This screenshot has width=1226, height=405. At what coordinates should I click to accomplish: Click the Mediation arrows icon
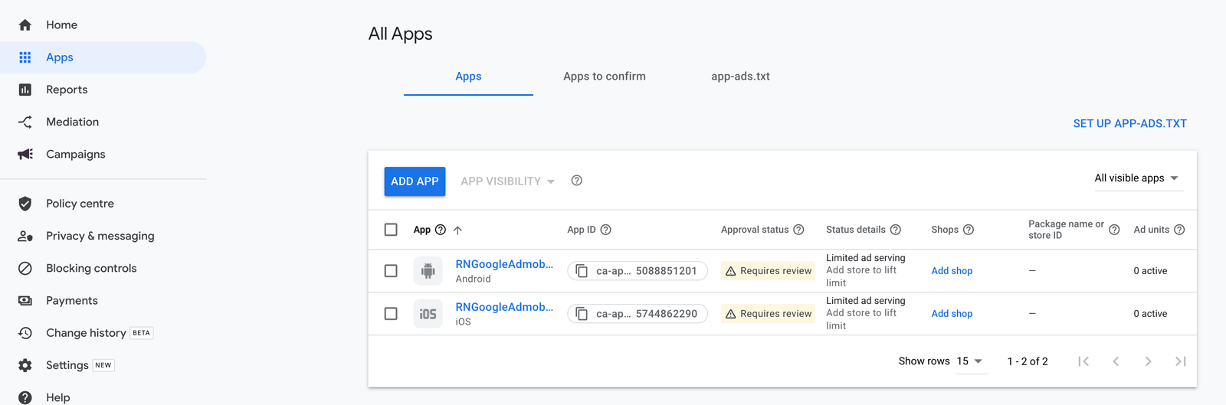click(25, 122)
